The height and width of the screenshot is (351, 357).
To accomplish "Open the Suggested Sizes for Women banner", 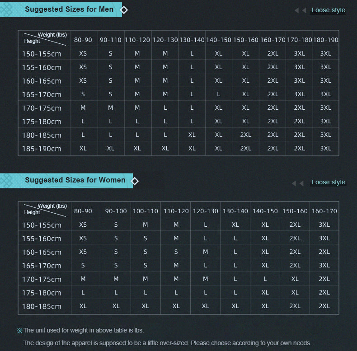I will tap(75, 180).
